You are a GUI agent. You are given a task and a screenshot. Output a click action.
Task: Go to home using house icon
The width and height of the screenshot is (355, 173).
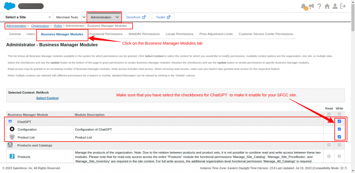[x=327, y=6]
